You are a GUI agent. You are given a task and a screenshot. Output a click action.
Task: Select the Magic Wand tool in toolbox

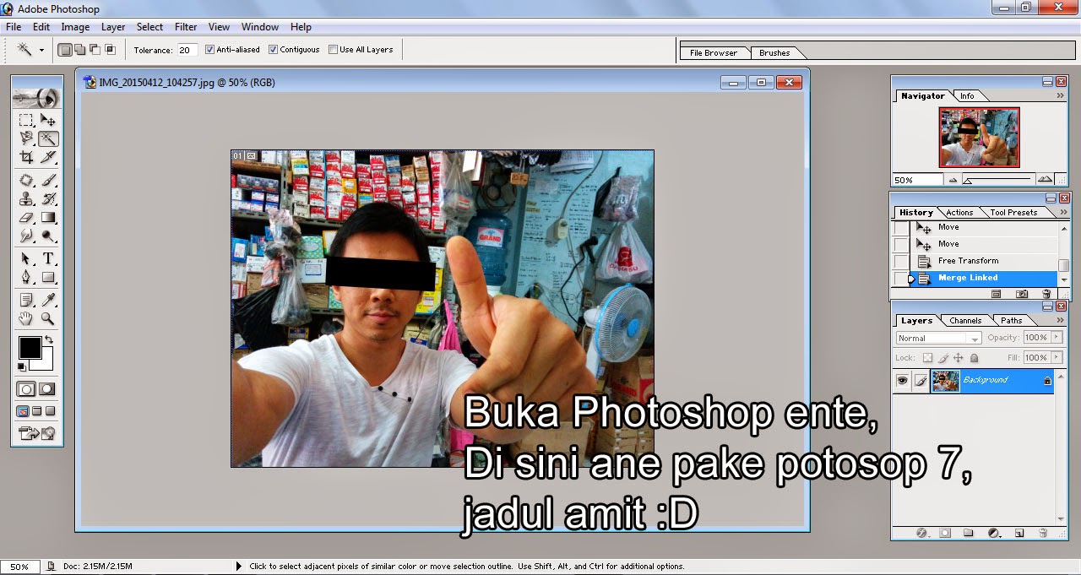click(x=48, y=138)
